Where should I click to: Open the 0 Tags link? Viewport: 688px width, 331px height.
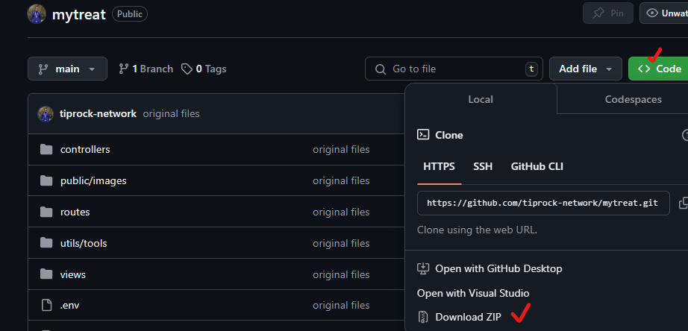click(204, 69)
